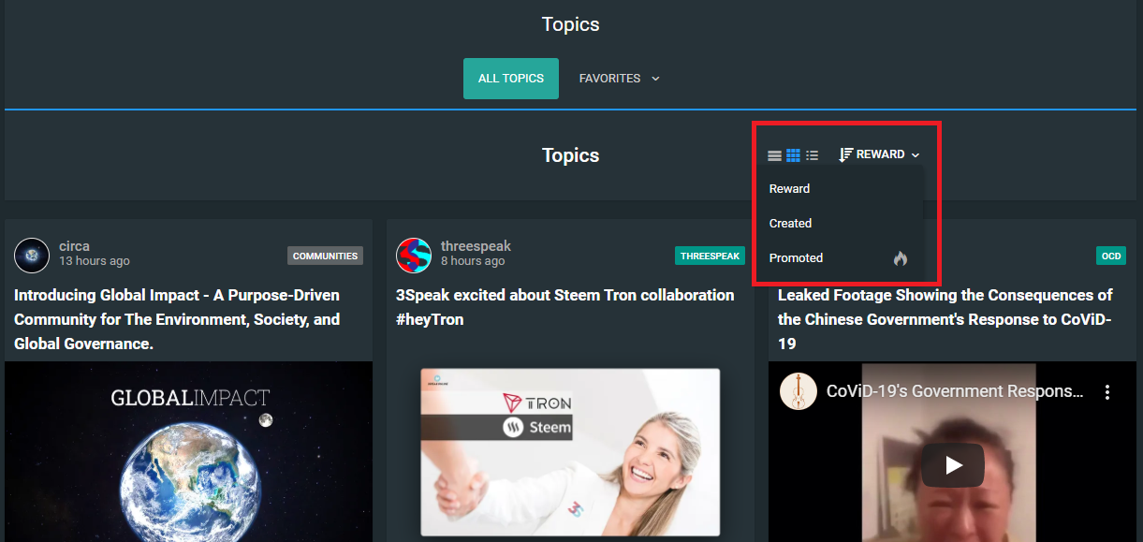The width and height of the screenshot is (1143, 542).
Task: Choose Created from the sort menu
Action: (790, 224)
